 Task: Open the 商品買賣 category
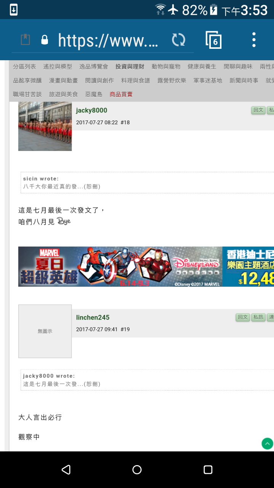[x=121, y=94]
